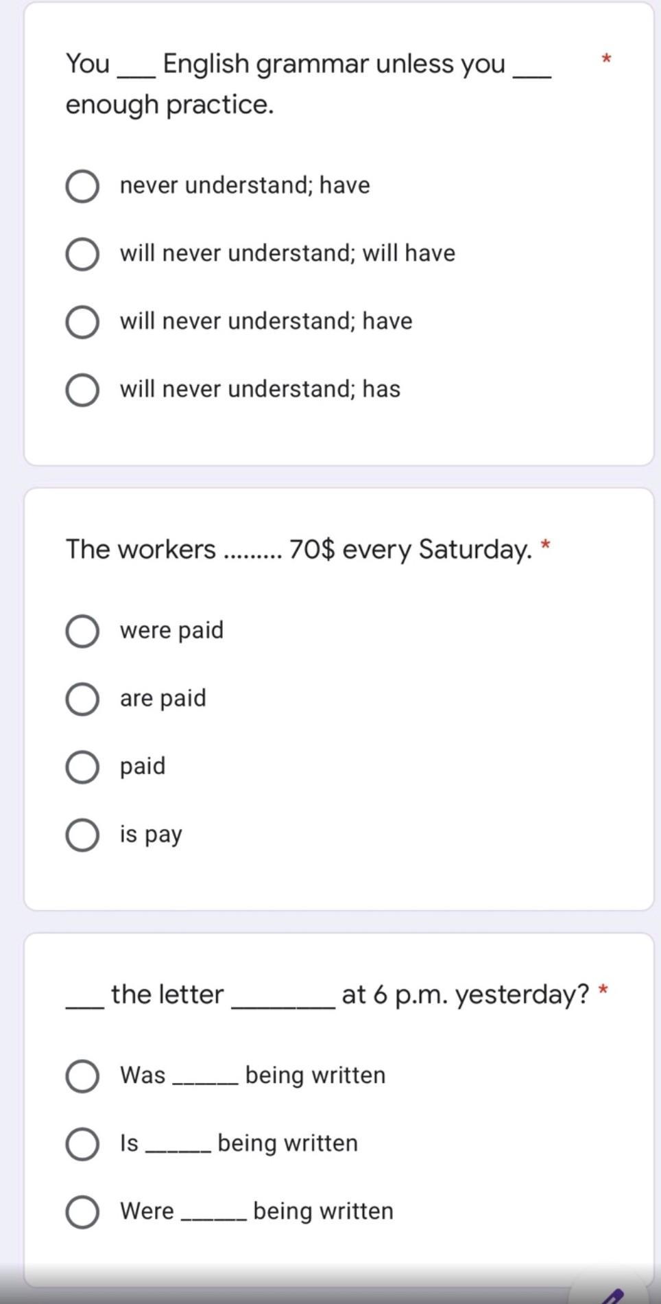Image resolution: width=661 pixels, height=1304 pixels.
Task: Click the "Were ___ being written" label text
Action: (256, 1211)
